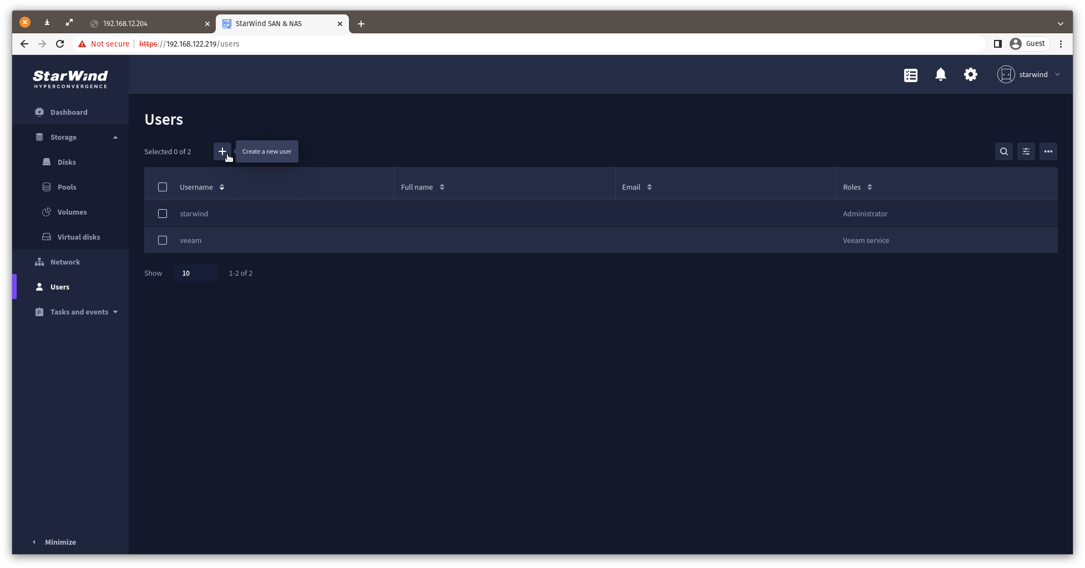1085x568 pixels.
Task: Sort the table by Email arrows
Action: pyautogui.click(x=650, y=187)
